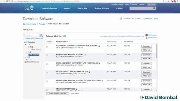Open the My Cisco tab
This screenshot has height=101, width=180.
click(151, 4)
